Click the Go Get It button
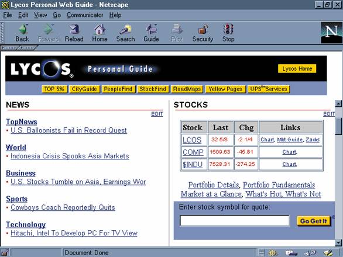This screenshot has width=343, height=257. point(314,221)
